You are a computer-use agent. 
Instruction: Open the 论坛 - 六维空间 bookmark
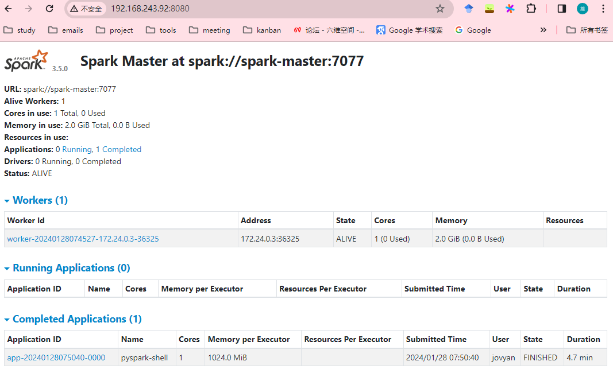coord(329,30)
